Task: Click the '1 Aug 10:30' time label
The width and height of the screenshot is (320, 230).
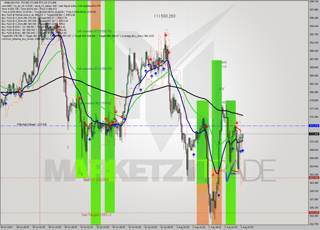Action: click(x=199, y=227)
